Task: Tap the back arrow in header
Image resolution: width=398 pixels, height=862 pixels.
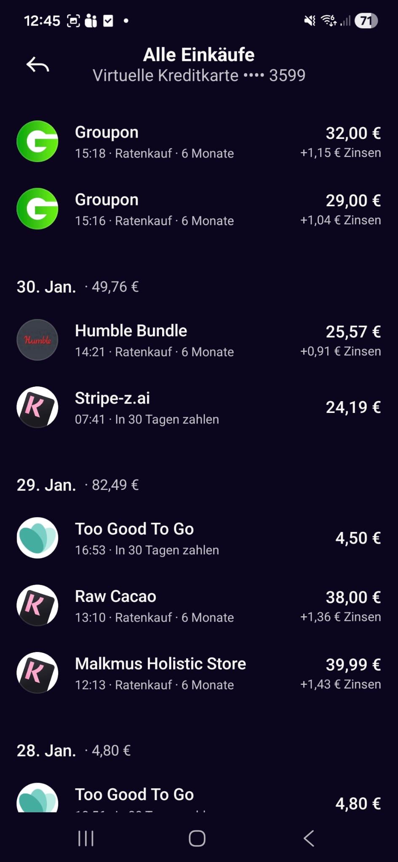Action: pos(38,65)
